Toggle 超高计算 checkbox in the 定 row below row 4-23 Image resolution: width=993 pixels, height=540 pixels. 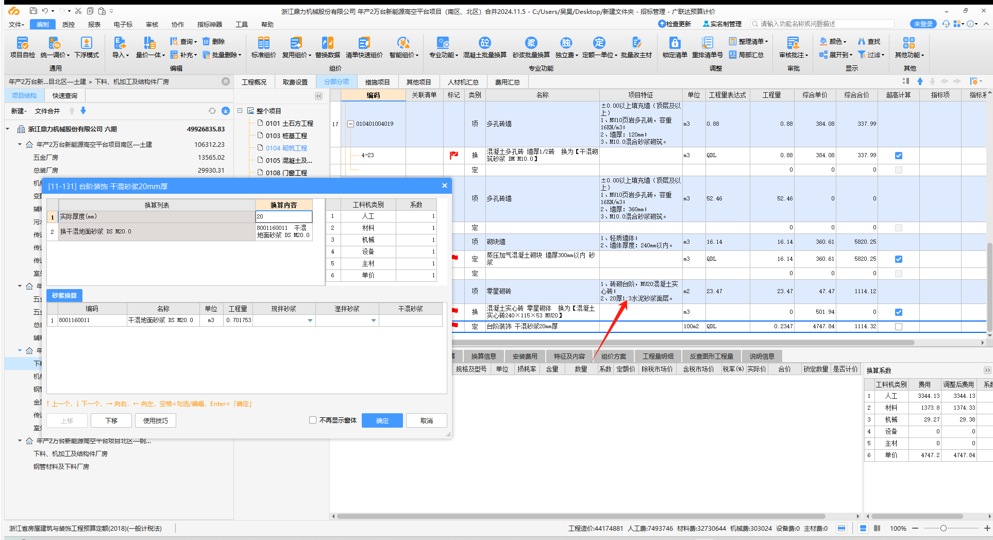click(x=899, y=170)
